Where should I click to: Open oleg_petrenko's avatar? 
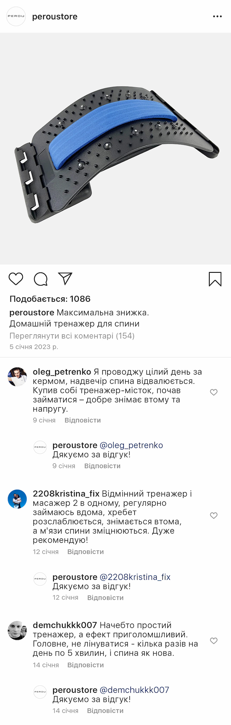point(17,377)
